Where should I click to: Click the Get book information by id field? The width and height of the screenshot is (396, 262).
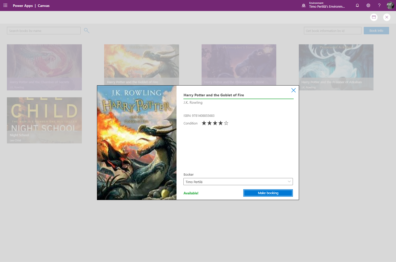pyautogui.click(x=332, y=31)
